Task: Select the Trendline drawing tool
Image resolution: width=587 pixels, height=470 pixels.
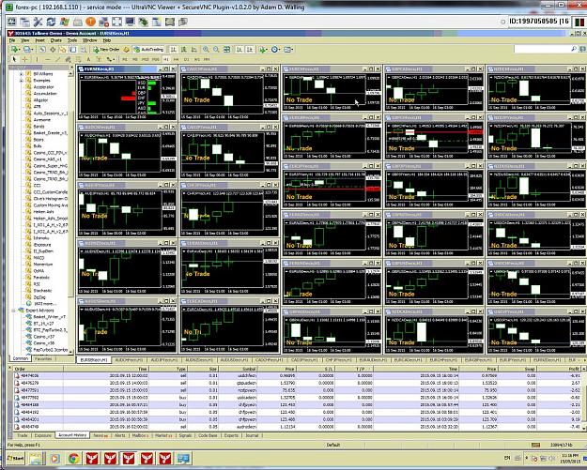Action: click(57, 59)
